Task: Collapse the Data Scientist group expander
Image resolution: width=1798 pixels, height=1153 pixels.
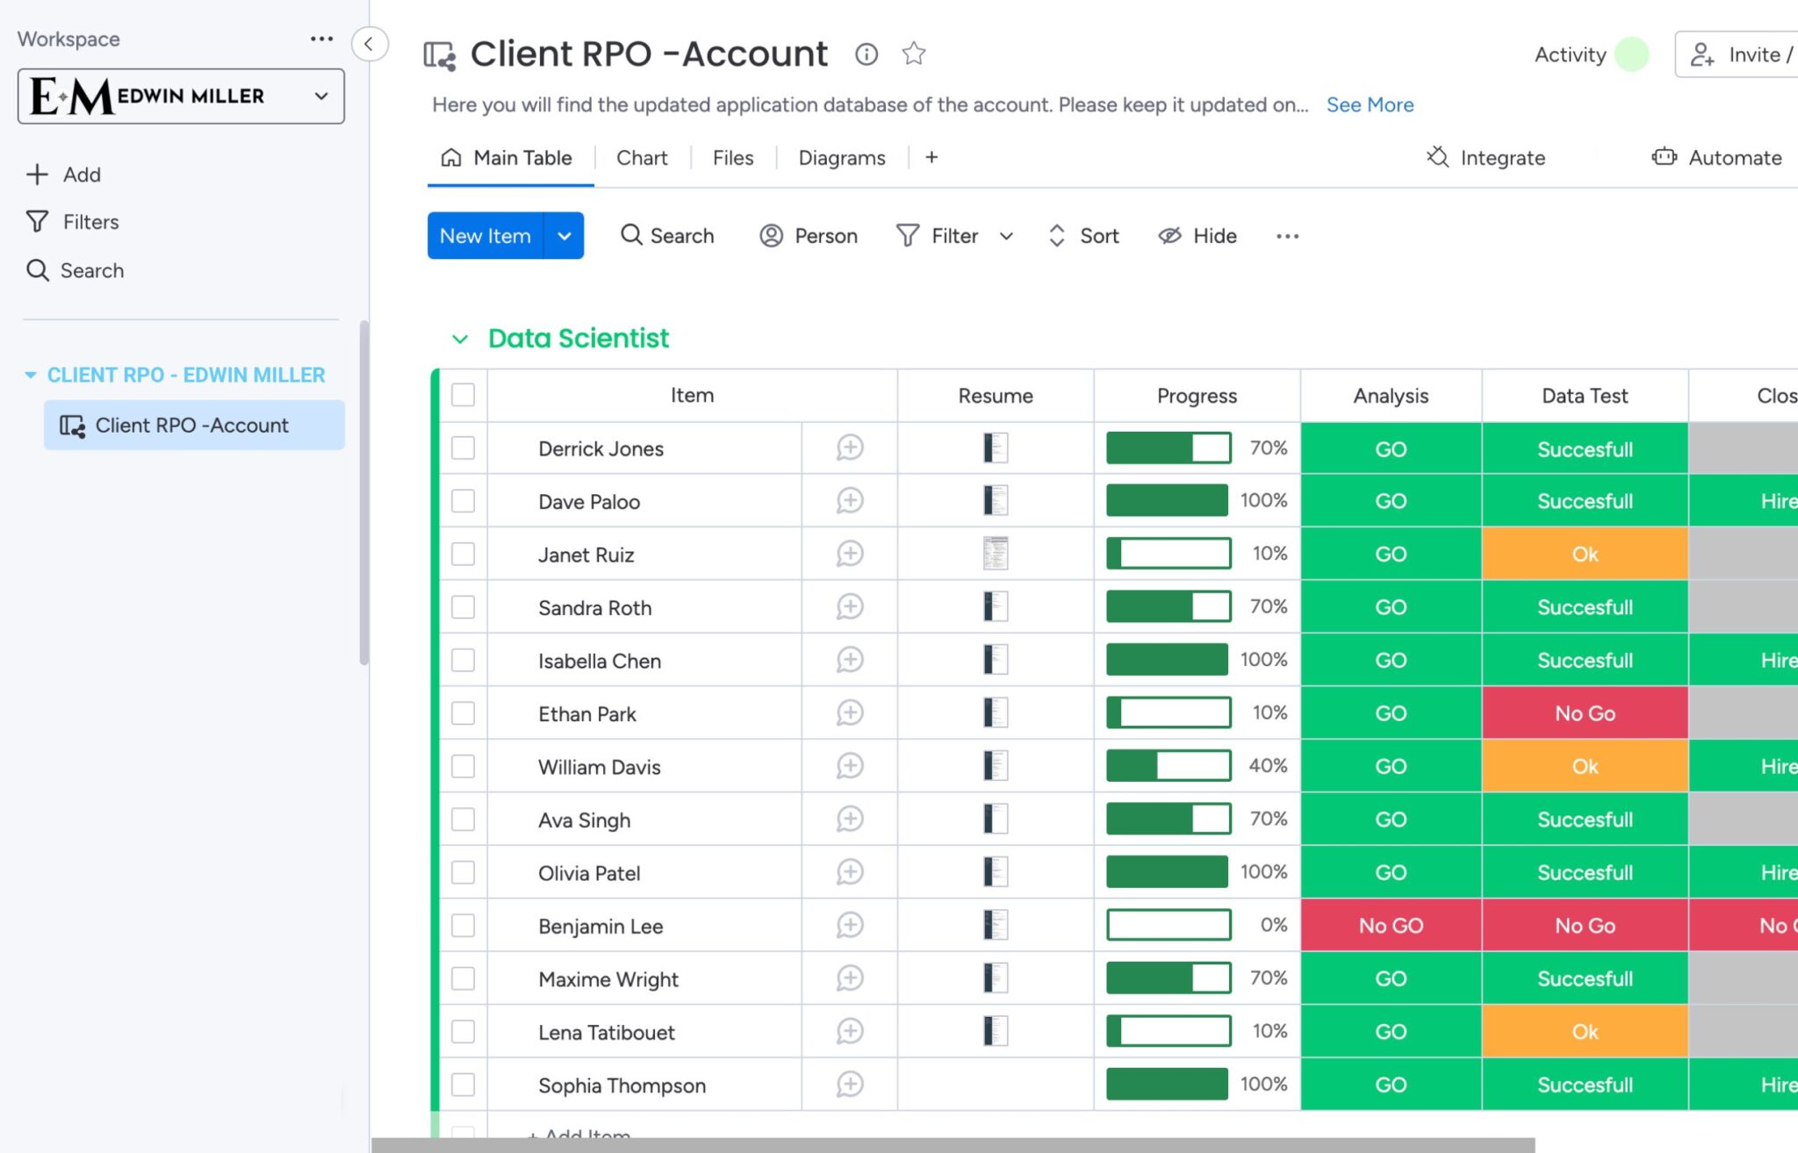Action: point(458,338)
